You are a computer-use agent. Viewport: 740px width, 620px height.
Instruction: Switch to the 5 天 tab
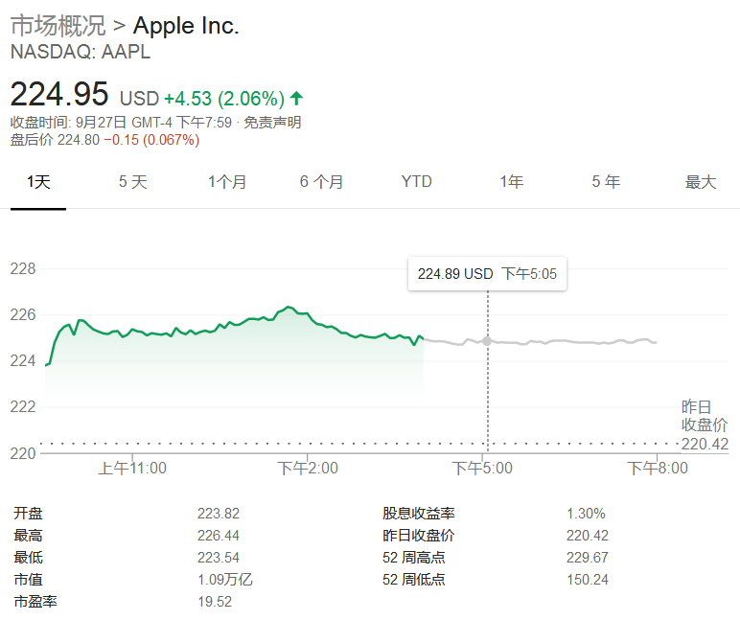click(x=132, y=182)
